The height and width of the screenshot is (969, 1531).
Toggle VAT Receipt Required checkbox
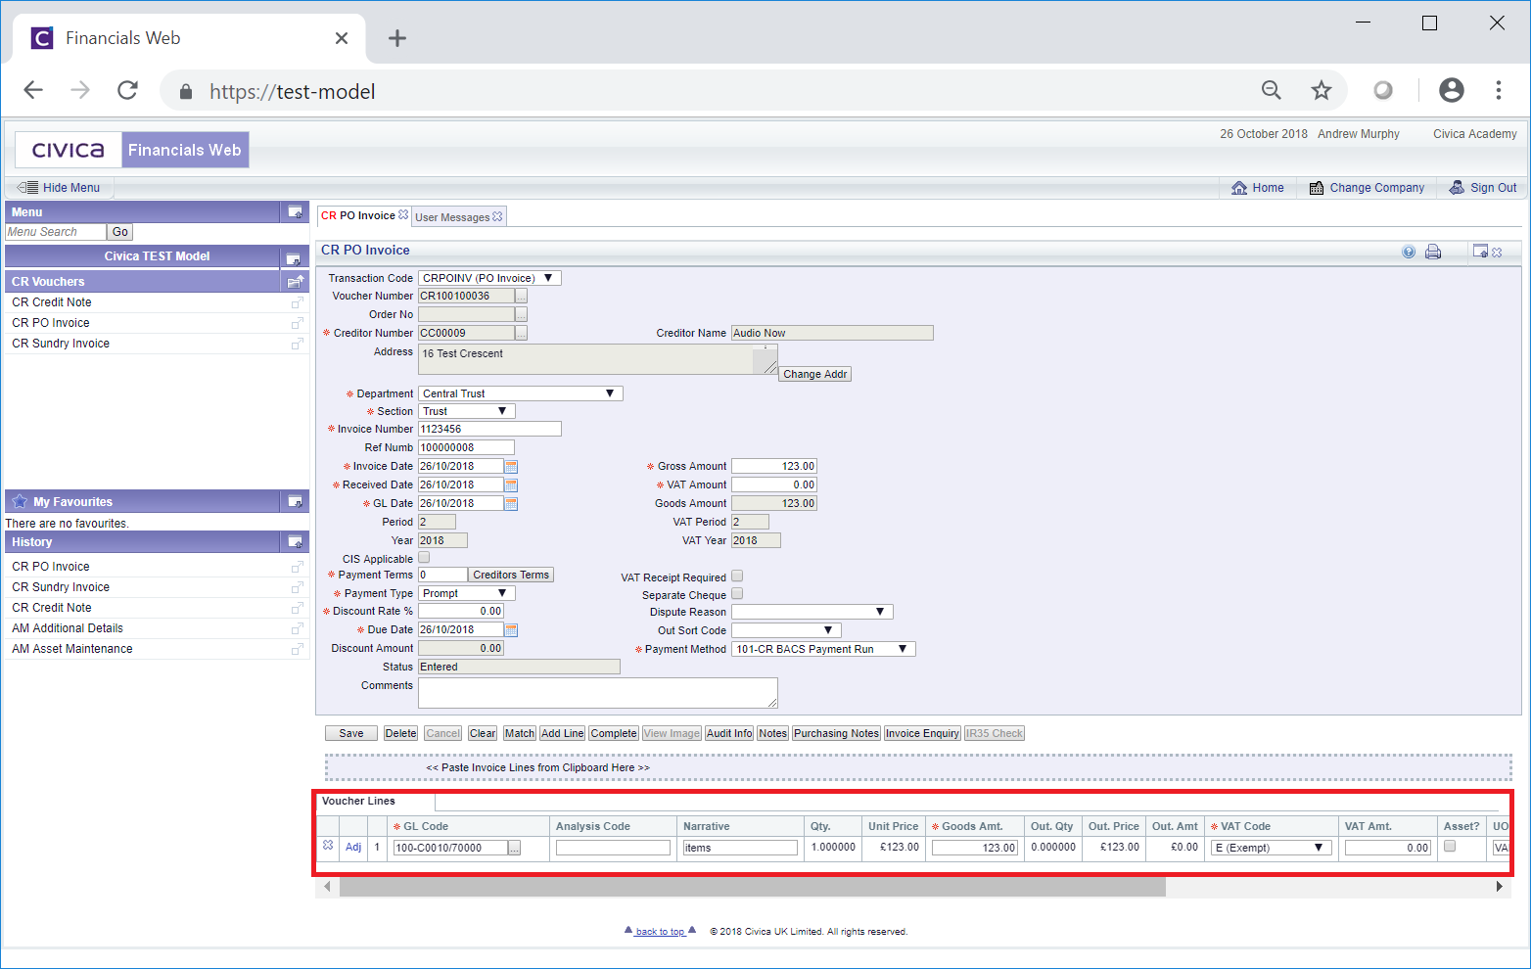[737, 577]
